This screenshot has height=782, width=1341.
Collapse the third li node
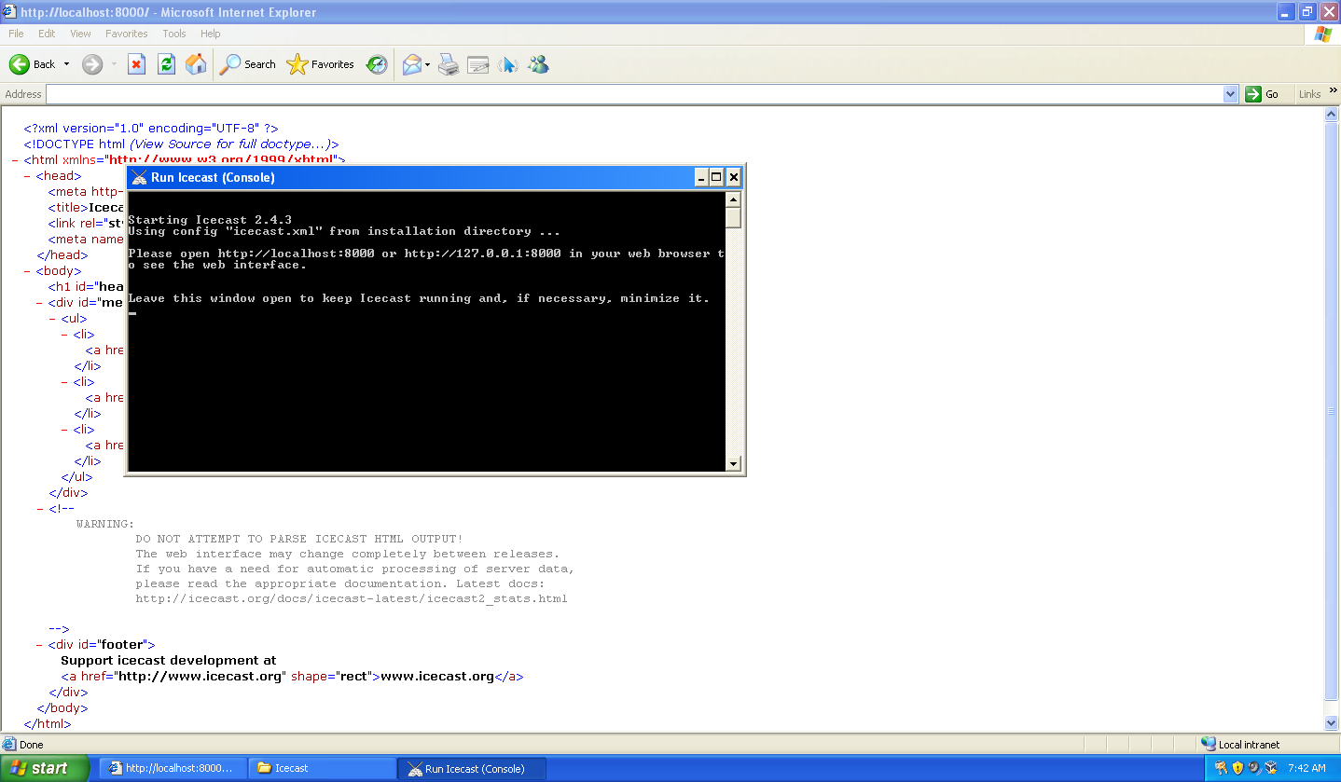pos(64,430)
